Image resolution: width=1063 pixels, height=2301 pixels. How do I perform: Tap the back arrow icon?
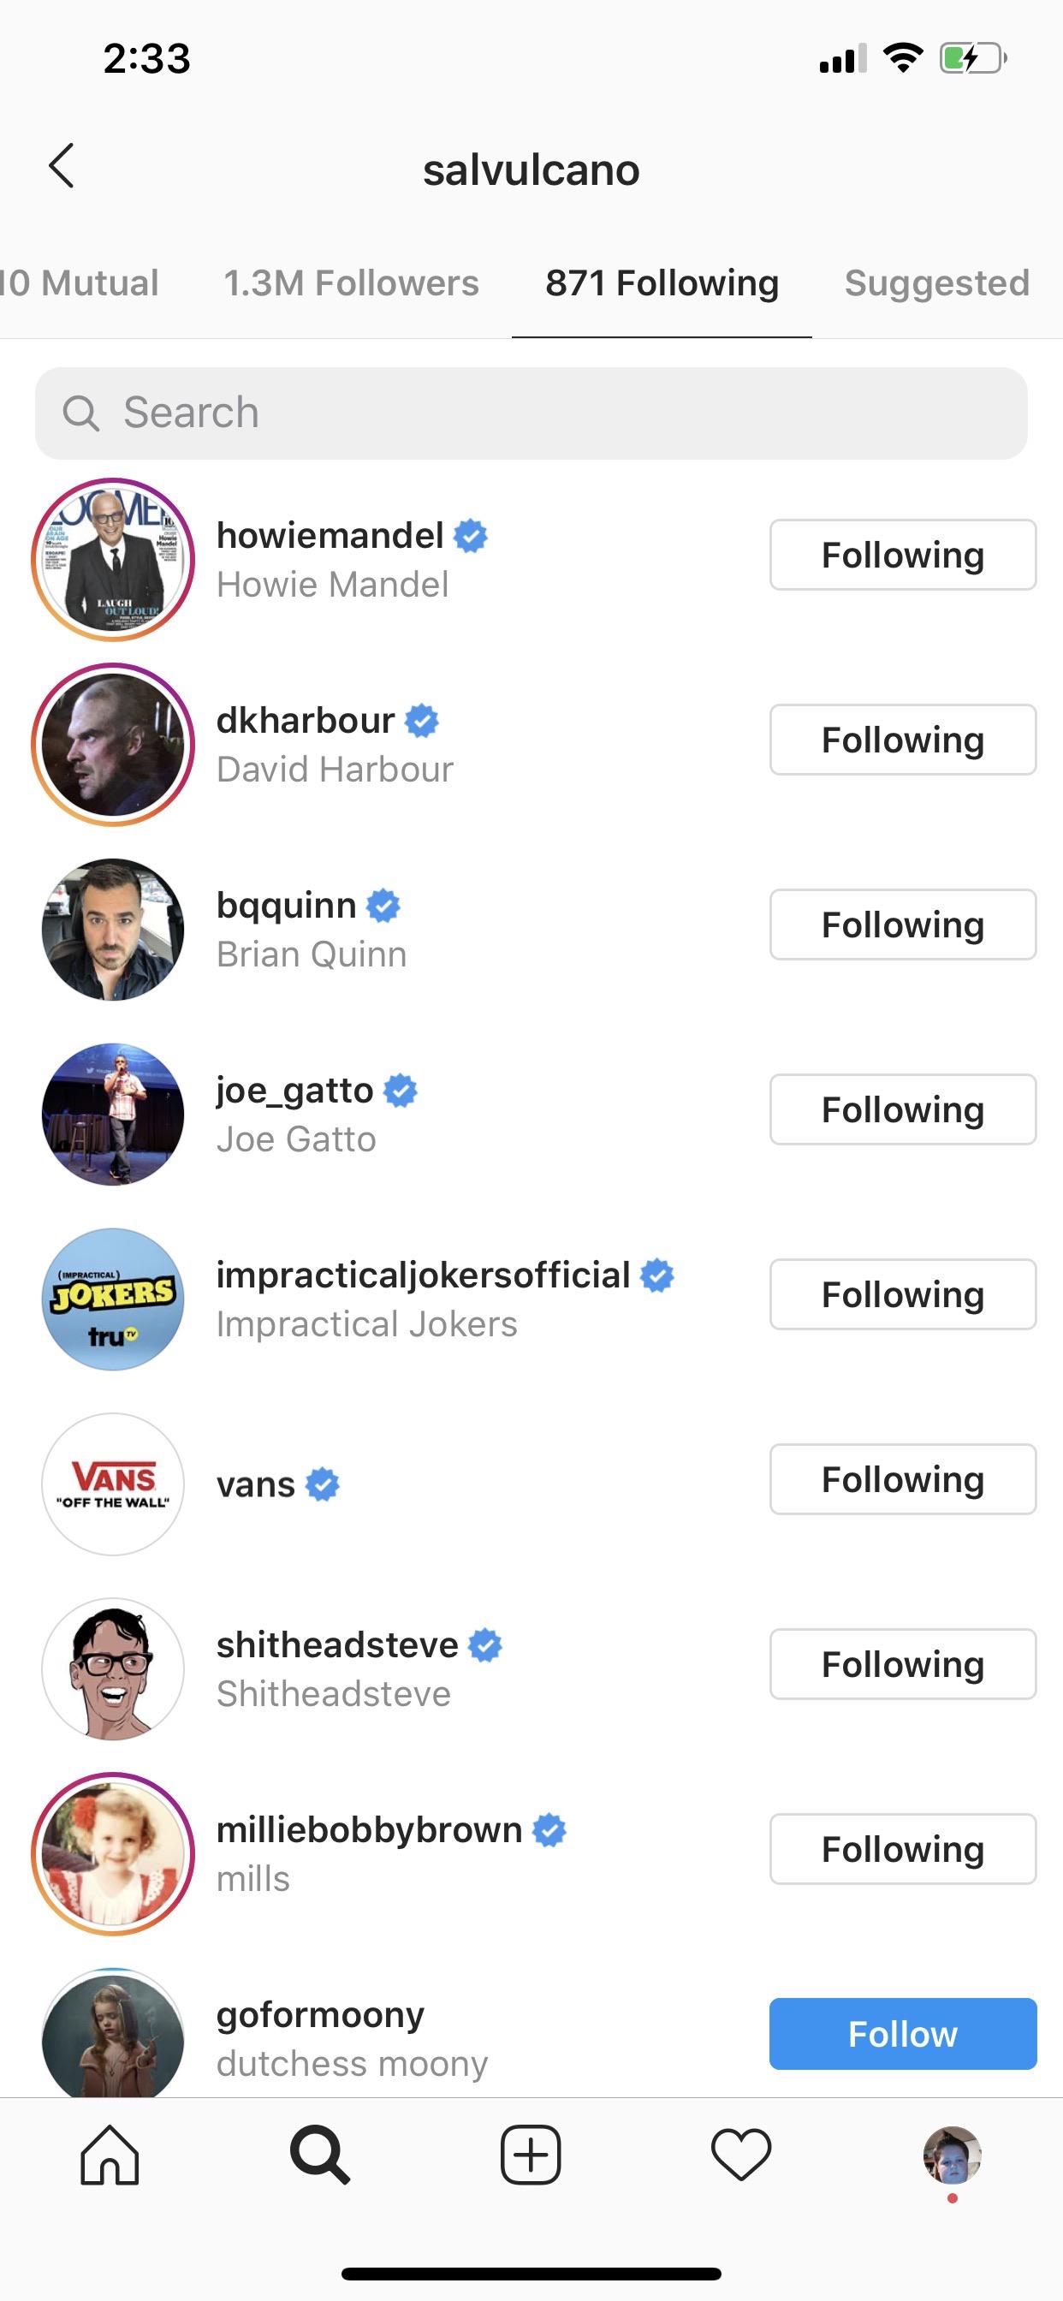[x=62, y=166]
